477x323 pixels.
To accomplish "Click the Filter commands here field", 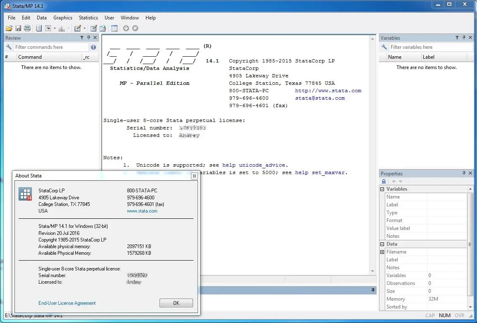I will tap(51, 47).
